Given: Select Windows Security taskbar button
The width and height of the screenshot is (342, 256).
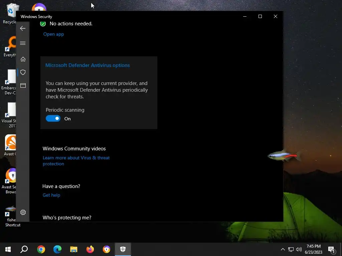Looking at the screenshot, I should 123,249.
